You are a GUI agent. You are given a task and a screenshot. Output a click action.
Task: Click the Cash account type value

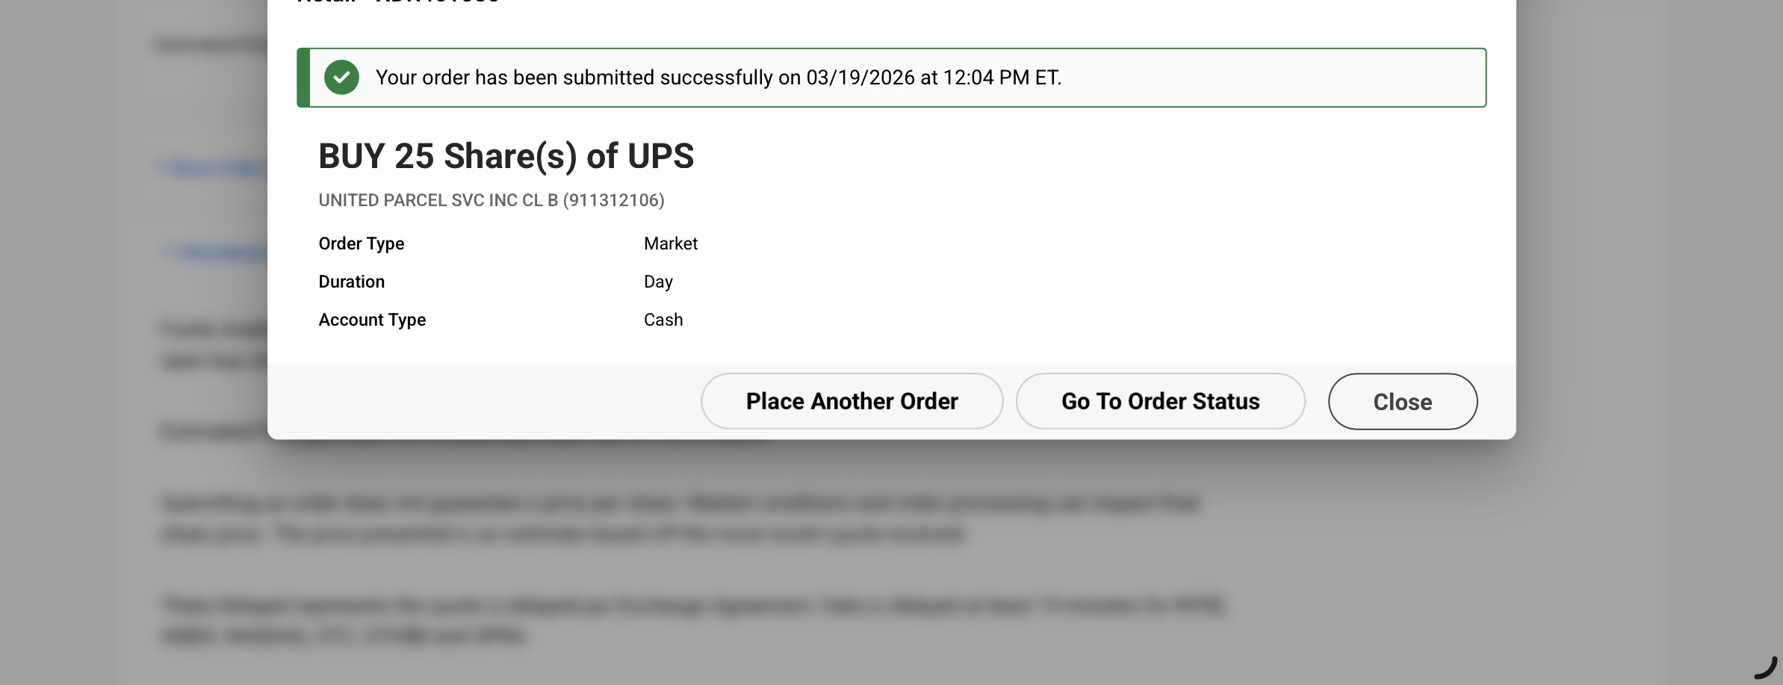click(663, 320)
